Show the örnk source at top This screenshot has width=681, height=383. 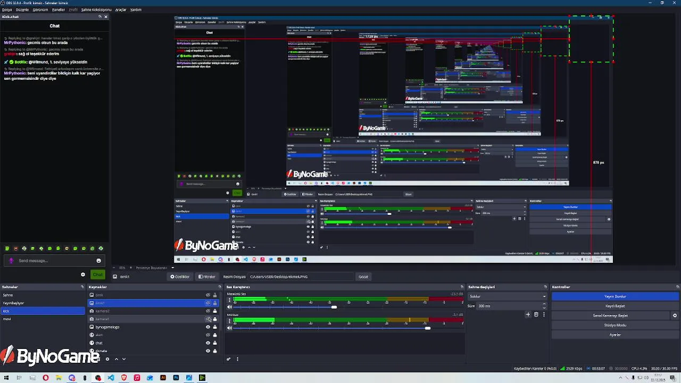point(208,295)
